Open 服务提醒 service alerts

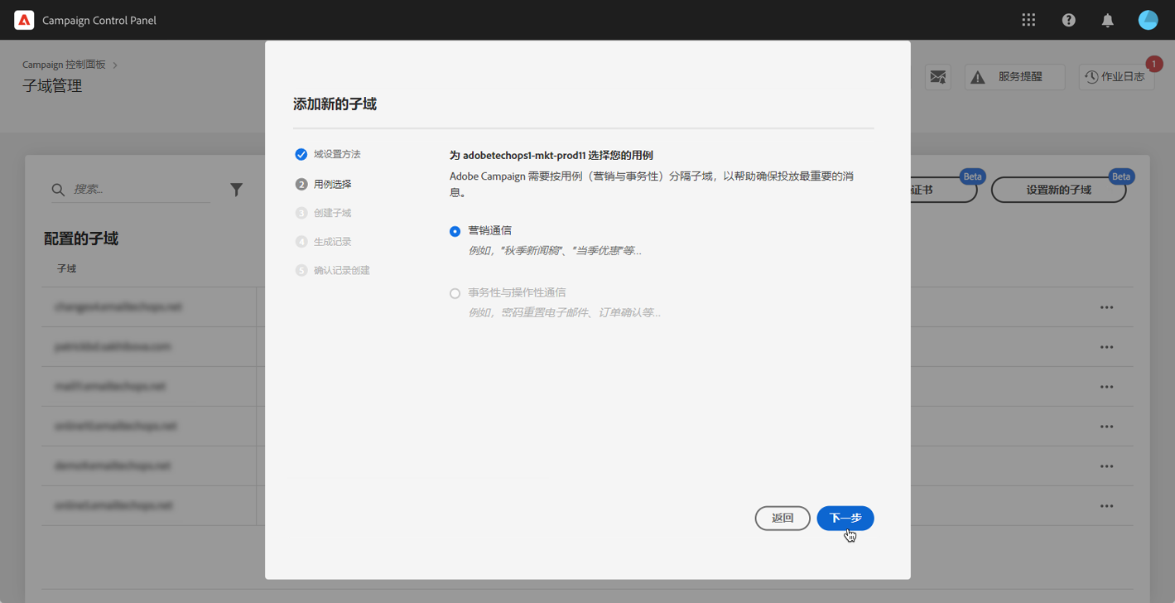coord(1014,77)
